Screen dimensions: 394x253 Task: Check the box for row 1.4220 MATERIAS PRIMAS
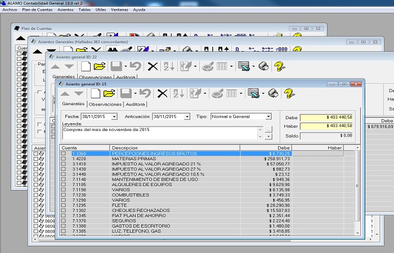[x=63, y=159]
